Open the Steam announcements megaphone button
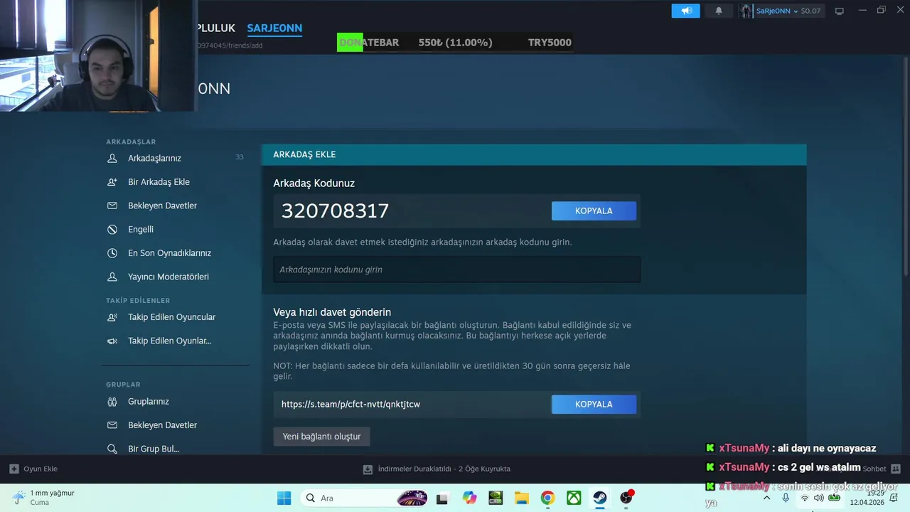This screenshot has height=512, width=910. [685, 11]
